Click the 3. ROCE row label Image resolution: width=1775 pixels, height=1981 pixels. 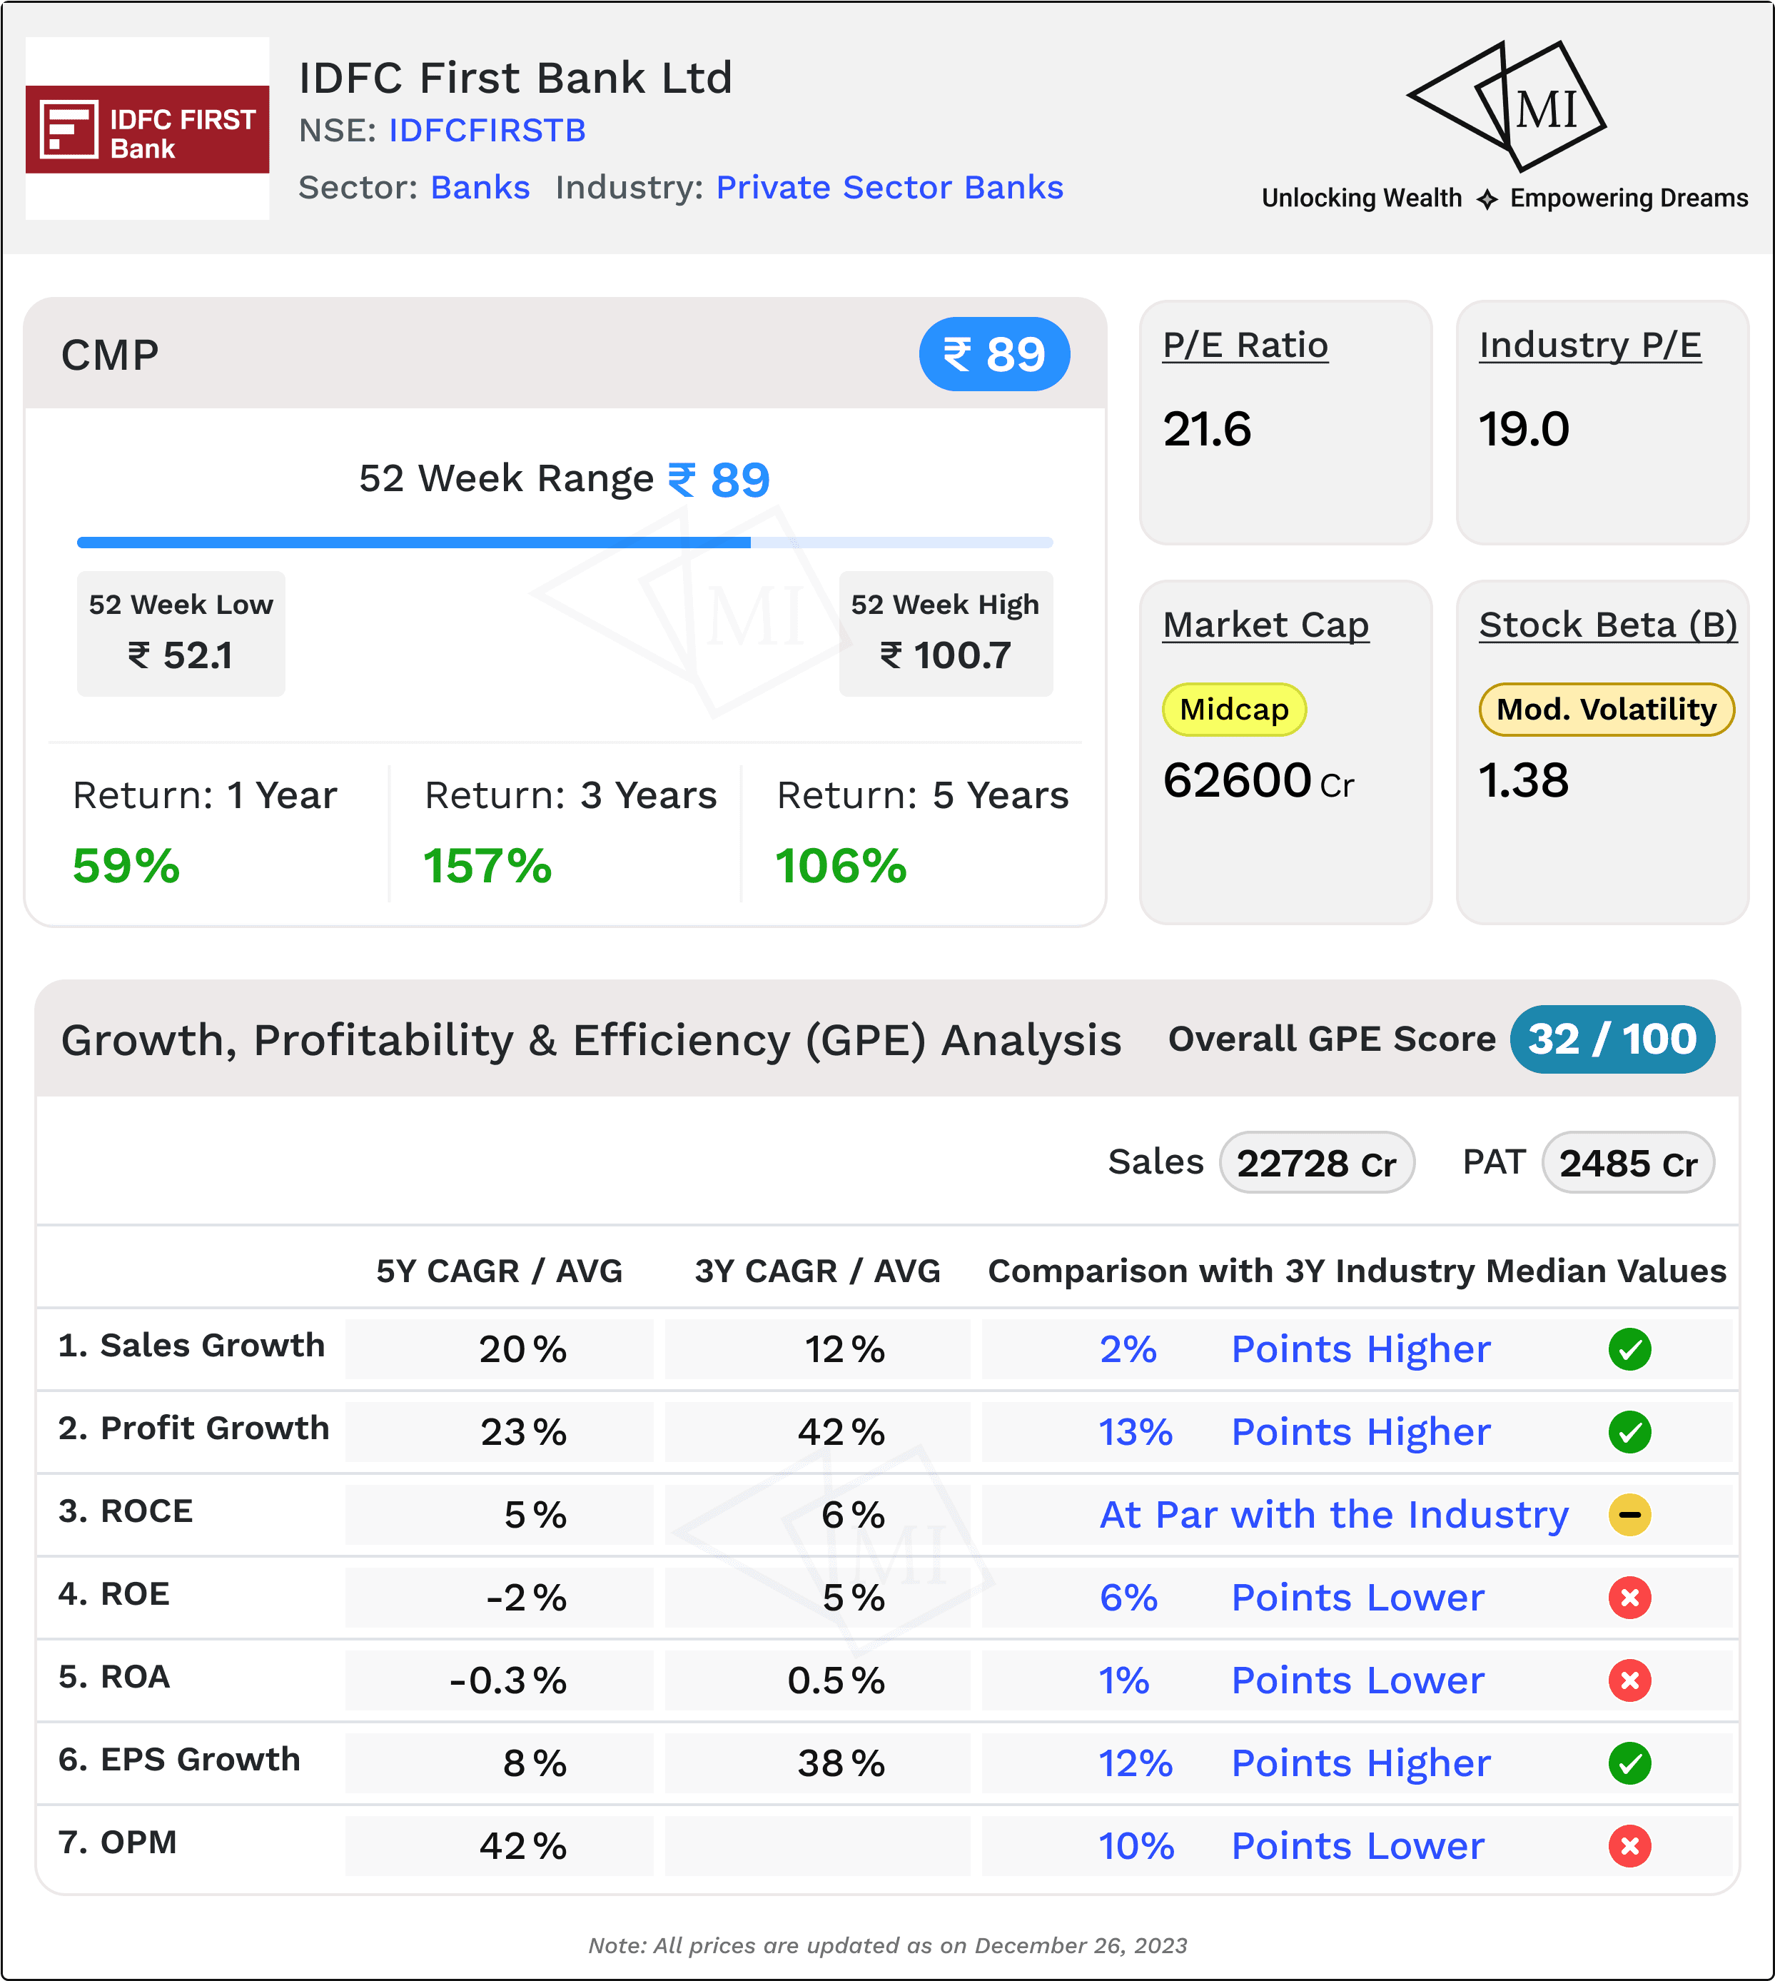(x=126, y=1511)
